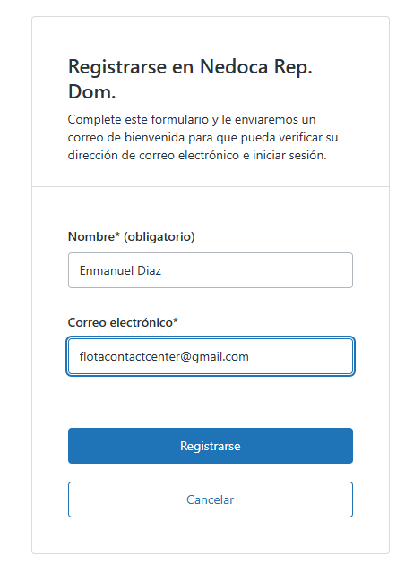Click the asterisk after "Correo electrónico"
Viewport: 405px width, 572px height.
176,320
